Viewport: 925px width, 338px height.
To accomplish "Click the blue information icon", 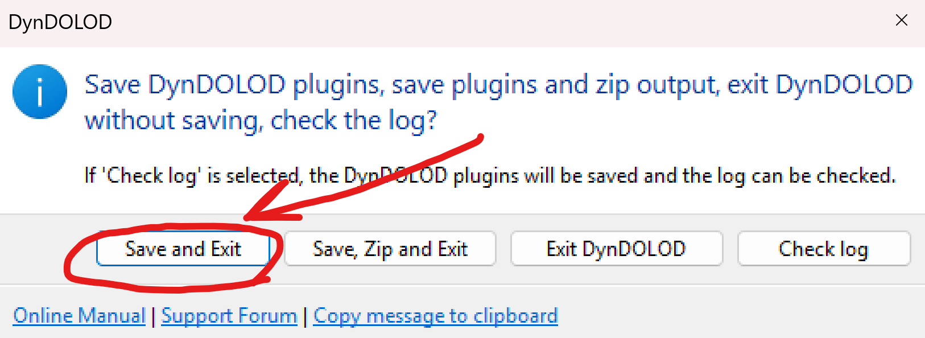I will [x=40, y=92].
